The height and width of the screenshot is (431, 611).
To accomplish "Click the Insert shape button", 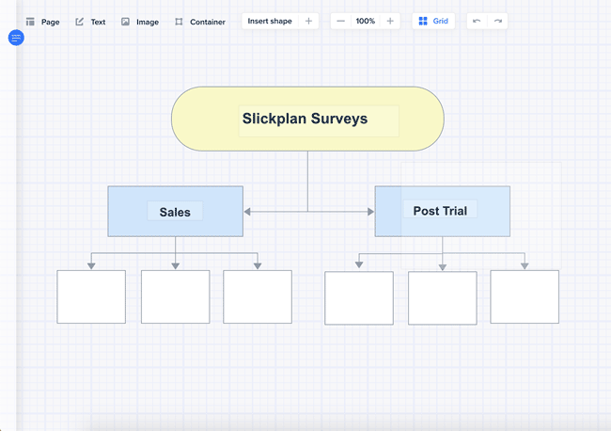I will point(270,21).
